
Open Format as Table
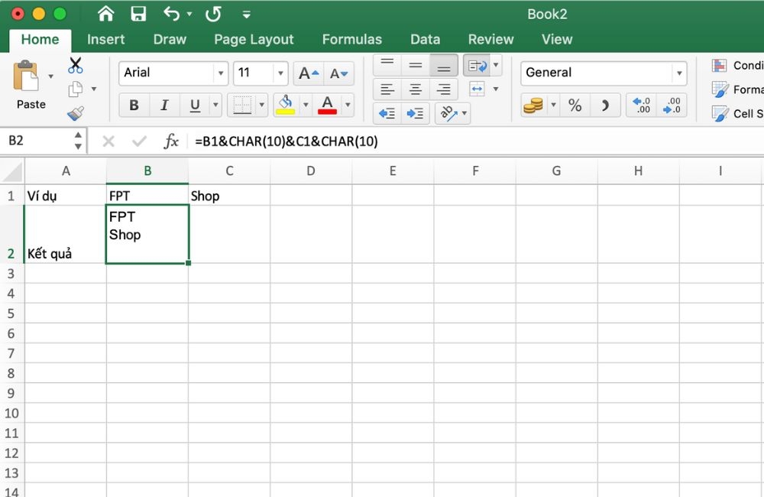click(x=737, y=89)
